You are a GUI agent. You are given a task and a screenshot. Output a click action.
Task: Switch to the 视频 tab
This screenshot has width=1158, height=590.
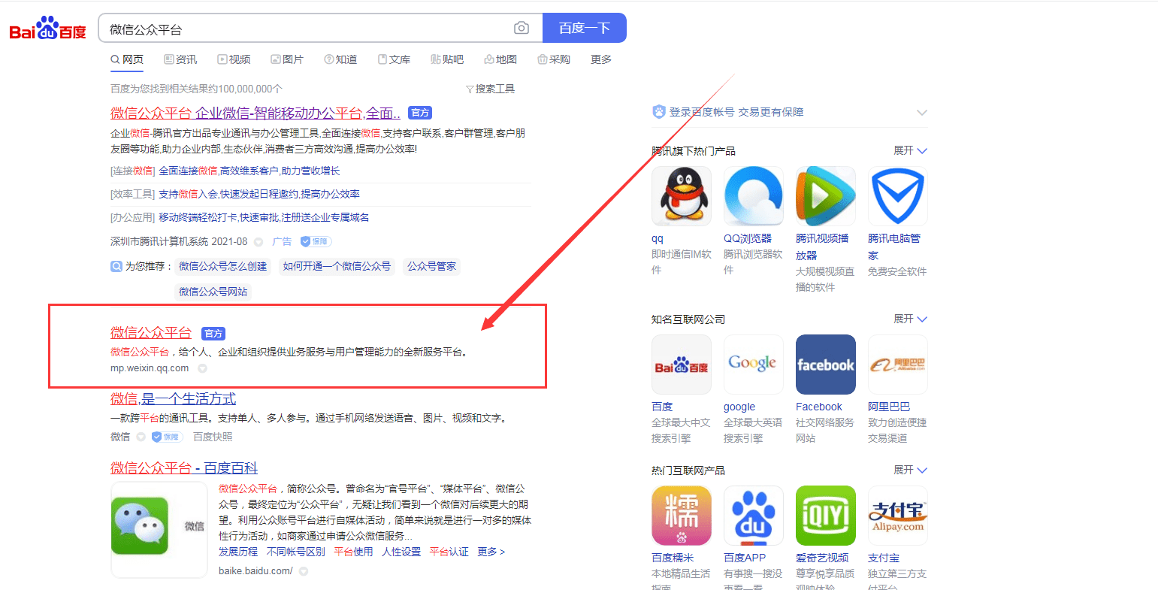[x=234, y=59]
